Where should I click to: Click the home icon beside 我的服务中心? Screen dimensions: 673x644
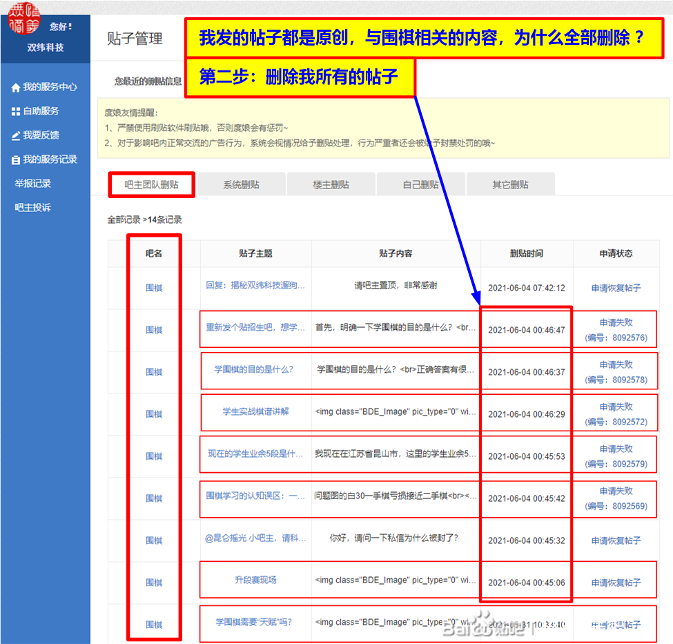click(16, 88)
